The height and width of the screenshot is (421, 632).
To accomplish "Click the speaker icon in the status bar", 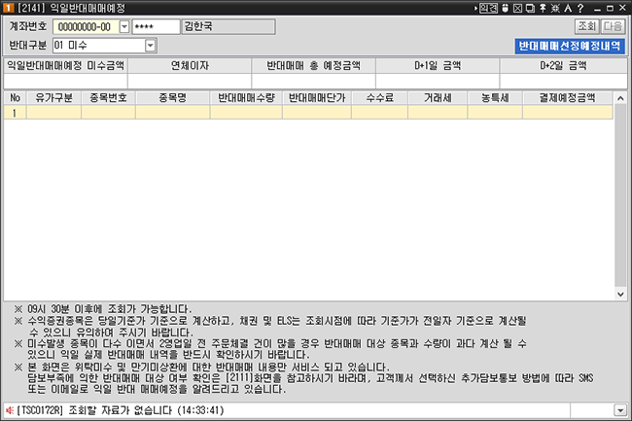I will [x=10, y=410].
